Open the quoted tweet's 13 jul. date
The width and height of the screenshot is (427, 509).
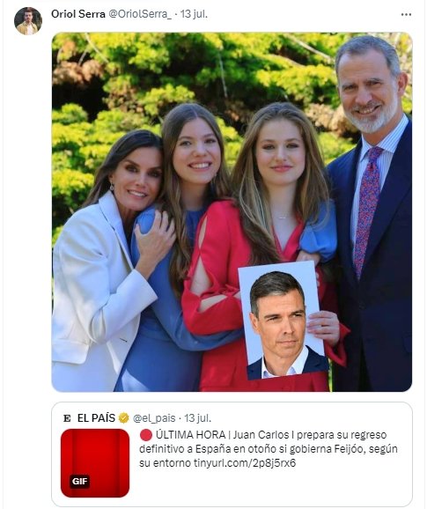click(x=197, y=418)
